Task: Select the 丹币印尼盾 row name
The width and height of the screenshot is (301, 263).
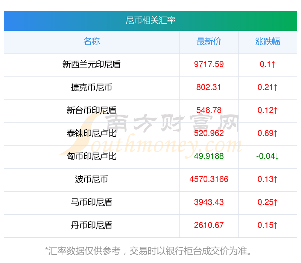Action: 91,225
